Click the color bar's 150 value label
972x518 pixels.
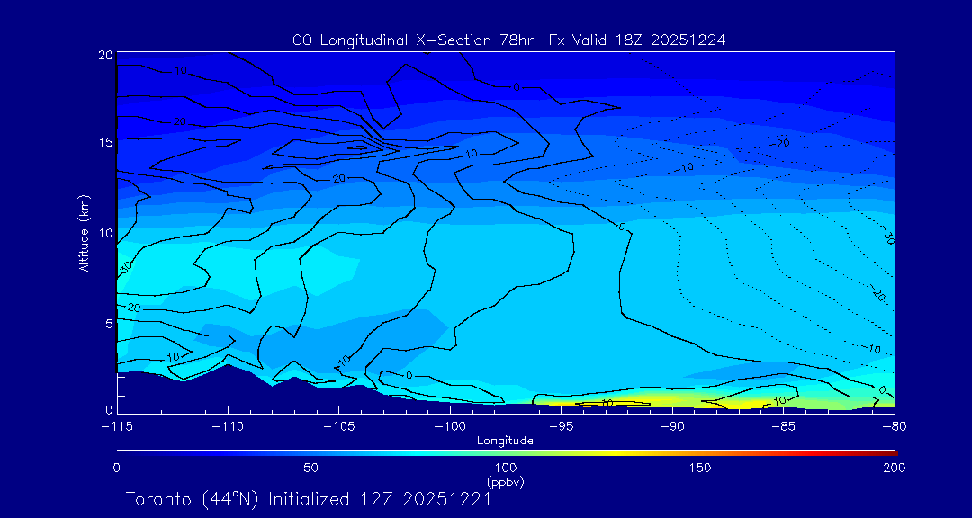coord(699,468)
